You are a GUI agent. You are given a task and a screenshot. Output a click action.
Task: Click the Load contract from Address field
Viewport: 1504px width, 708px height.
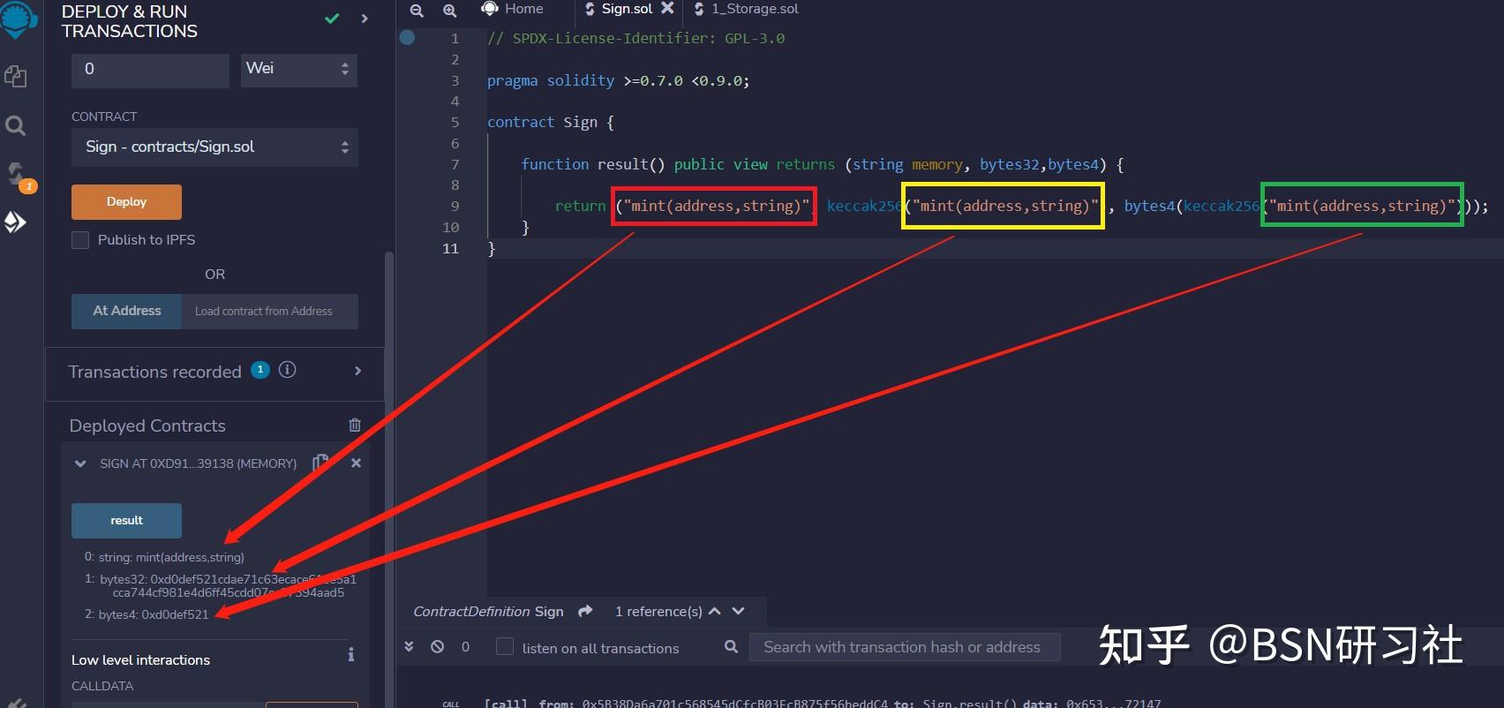click(x=270, y=312)
